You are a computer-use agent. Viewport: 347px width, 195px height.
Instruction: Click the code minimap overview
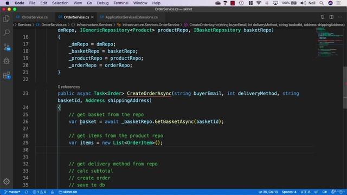pos(329,42)
